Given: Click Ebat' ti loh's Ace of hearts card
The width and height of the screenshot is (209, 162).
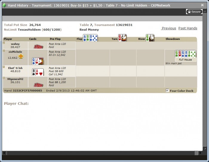Looking at the screenshot, I should pos(40,72).
